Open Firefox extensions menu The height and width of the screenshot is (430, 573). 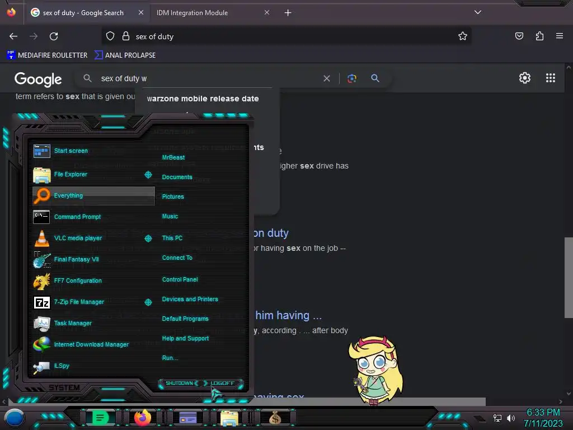point(539,36)
